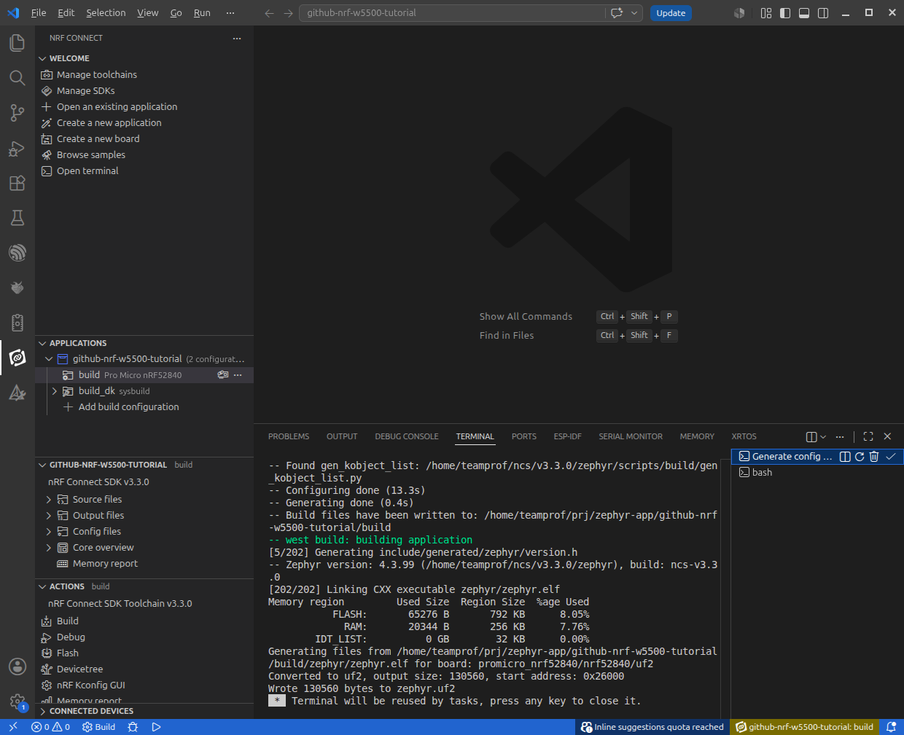Open the Manage gear icon
This screenshot has width=904, height=735.
click(x=17, y=701)
